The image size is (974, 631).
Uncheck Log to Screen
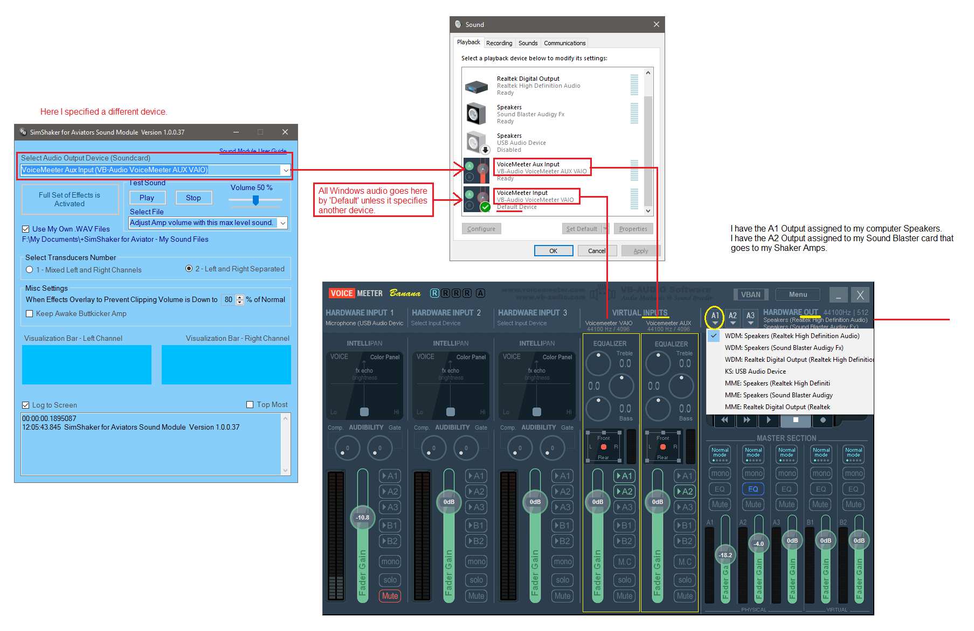(25, 405)
